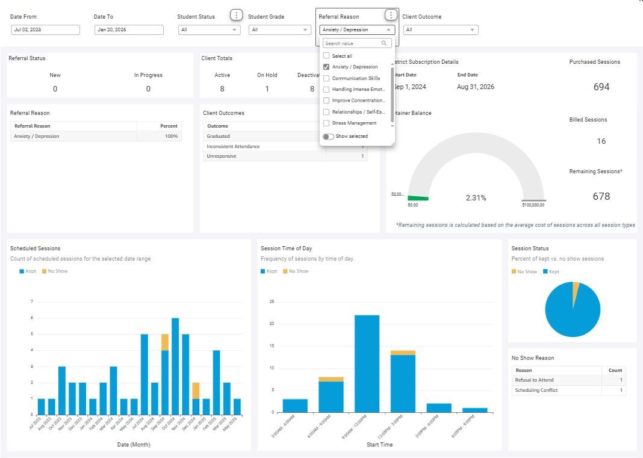Expand the Student Status dropdown

click(x=209, y=29)
